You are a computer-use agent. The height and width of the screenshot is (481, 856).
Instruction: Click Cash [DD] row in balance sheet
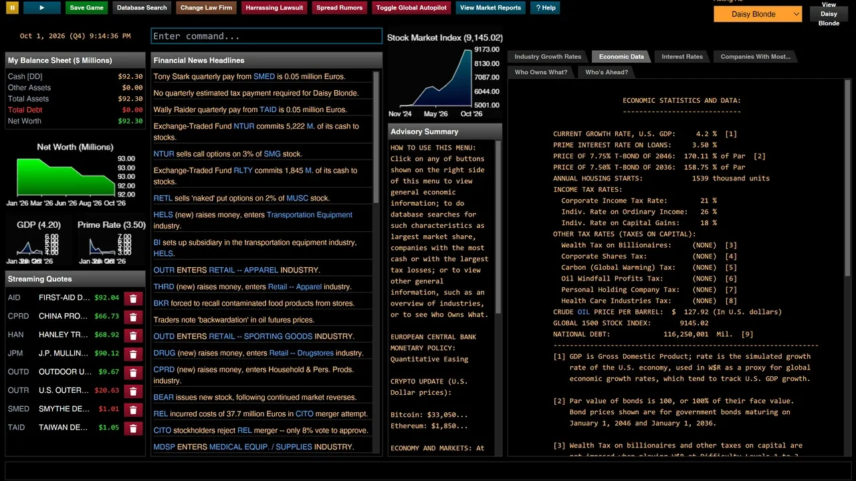[75, 76]
